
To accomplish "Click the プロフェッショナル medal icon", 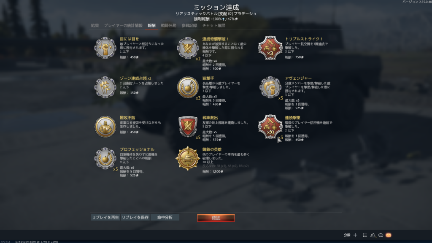I will (105, 159).
